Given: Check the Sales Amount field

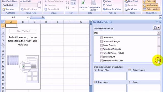Looking at the screenshot, I should pos(101,57).
